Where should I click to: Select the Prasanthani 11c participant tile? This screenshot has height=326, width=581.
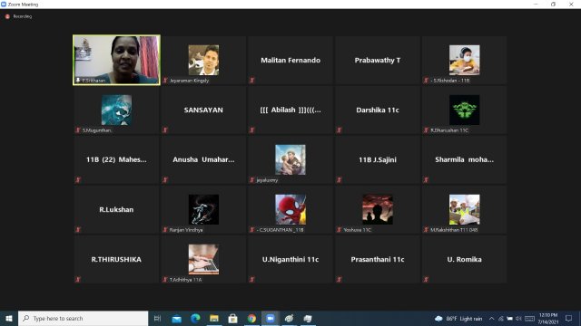(x=378, y=259)
